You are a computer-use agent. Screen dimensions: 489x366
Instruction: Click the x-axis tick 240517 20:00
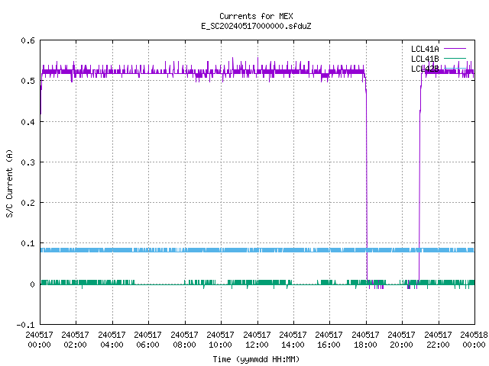(x=401, y=339)
